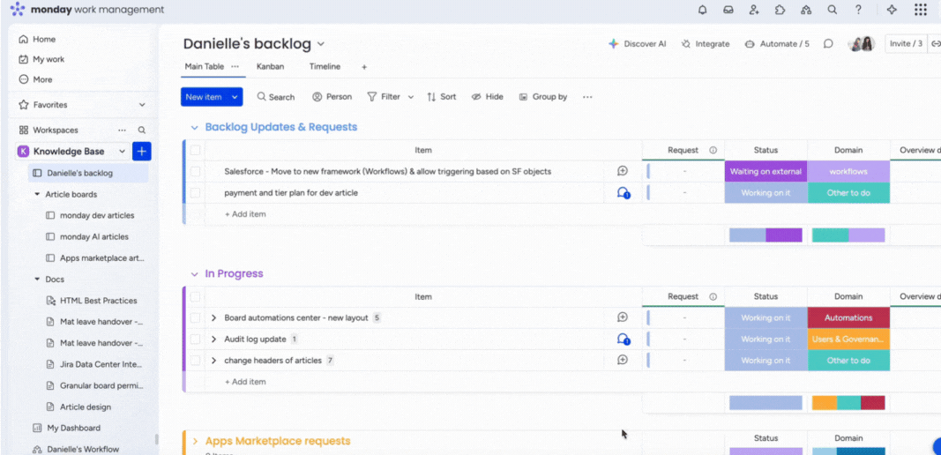Switch to the Timeline tab
This screenshot has height=455, width=941.
[x=325, y=67]
